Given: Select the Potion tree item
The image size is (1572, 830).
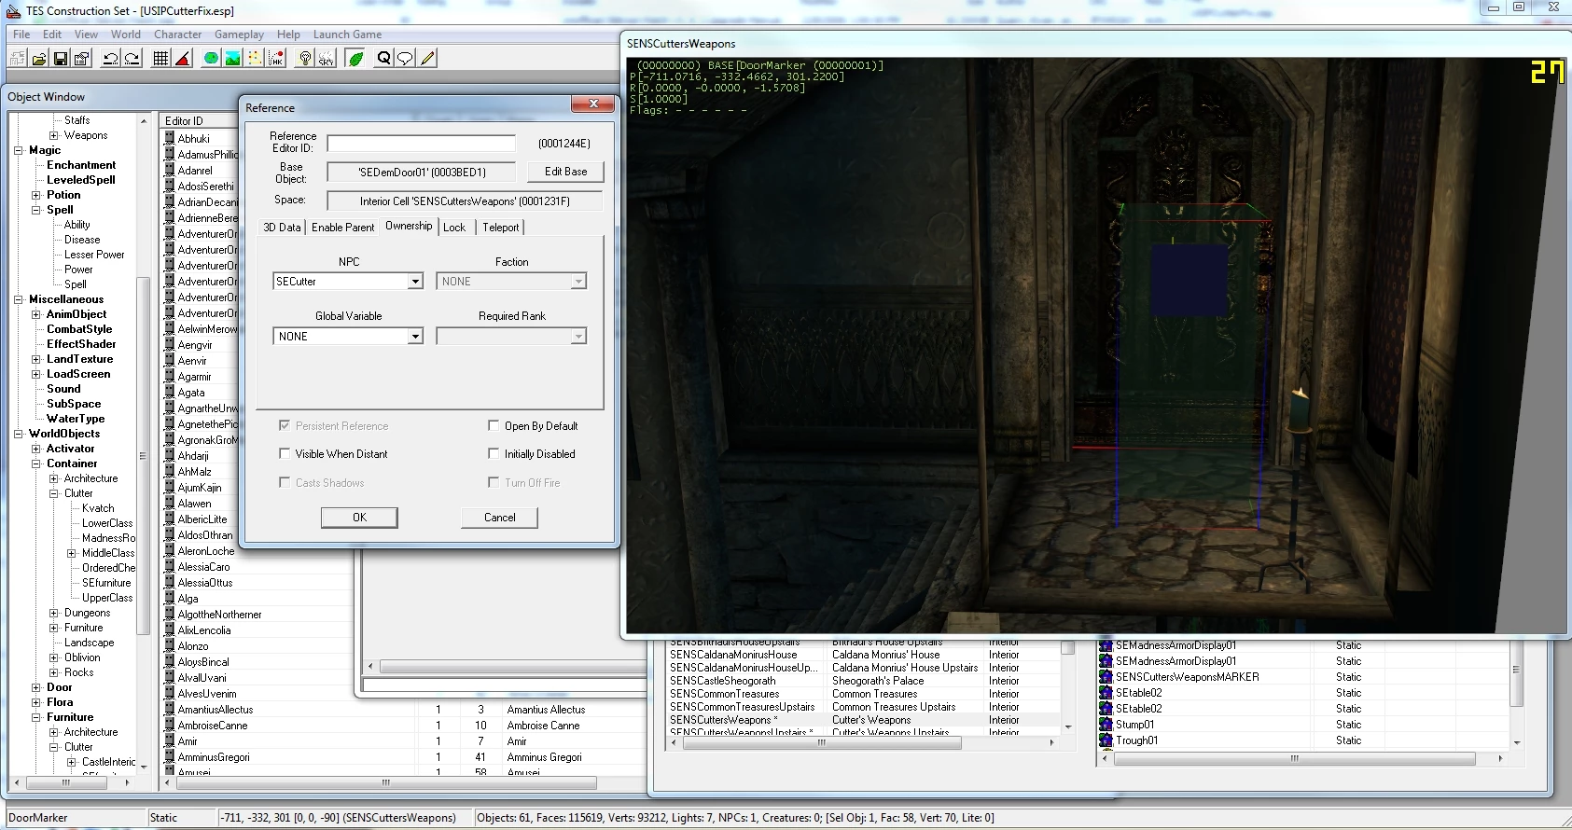Looking at the screenshot, I should [63, 195].
